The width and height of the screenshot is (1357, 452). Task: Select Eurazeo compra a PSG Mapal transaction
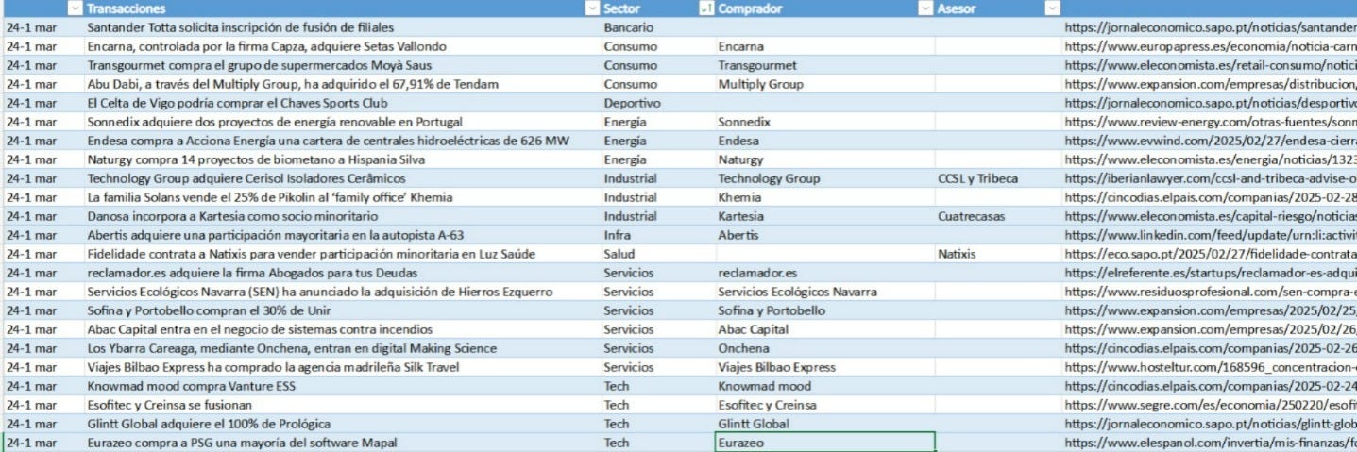pyautogui.click(x=342, y=443)
